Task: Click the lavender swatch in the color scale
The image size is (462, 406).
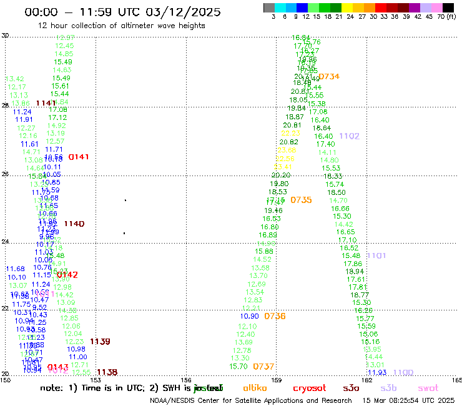Action: (x=425, y=7)
